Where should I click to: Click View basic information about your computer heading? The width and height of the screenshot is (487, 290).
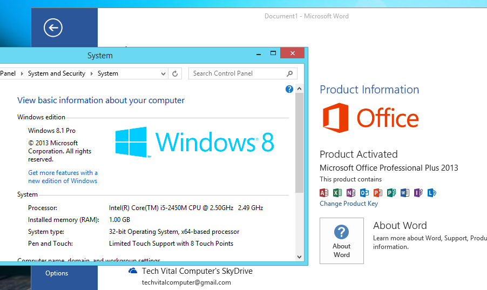click(x=101, y=100)
